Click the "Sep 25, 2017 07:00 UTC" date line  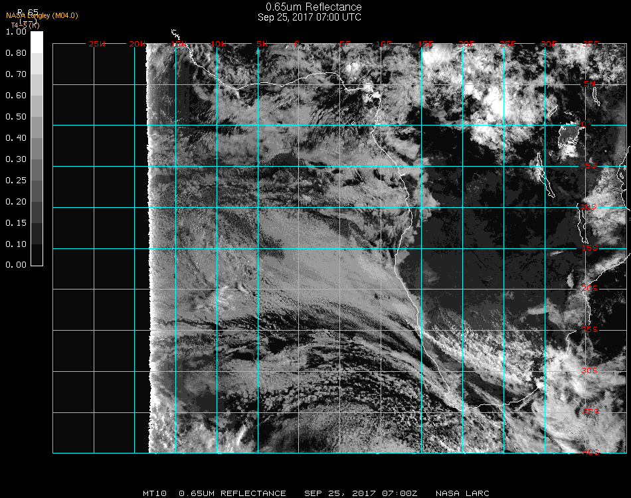310,17
